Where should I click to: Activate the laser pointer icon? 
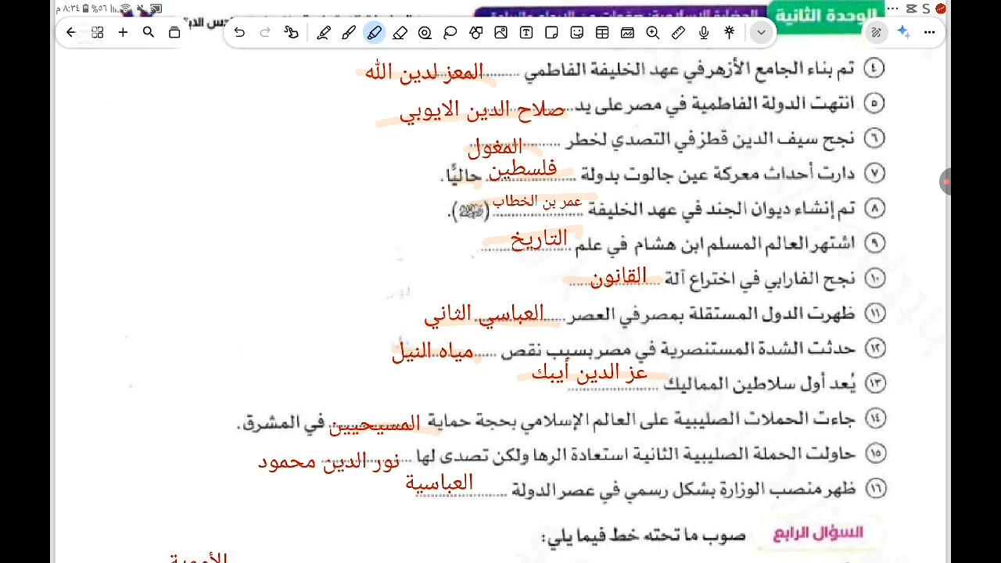(x=729, y=33)
